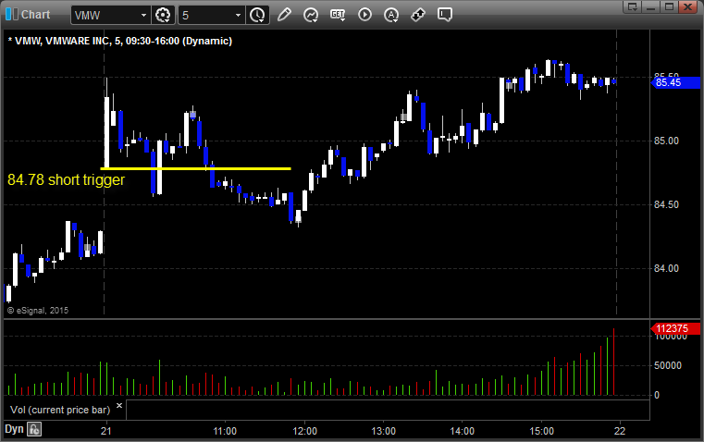The image size is (704, 442).
Task: Click the 22 date axis label
Action: pyautogui.click(x=620, y=431)
